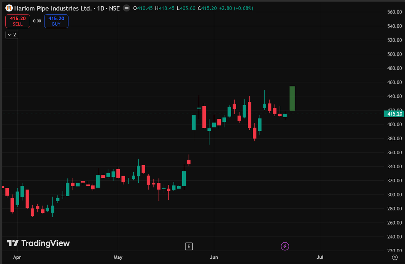Click the Jun label on time axis
This screenshot has height=264, width=405.
point(214,257)
